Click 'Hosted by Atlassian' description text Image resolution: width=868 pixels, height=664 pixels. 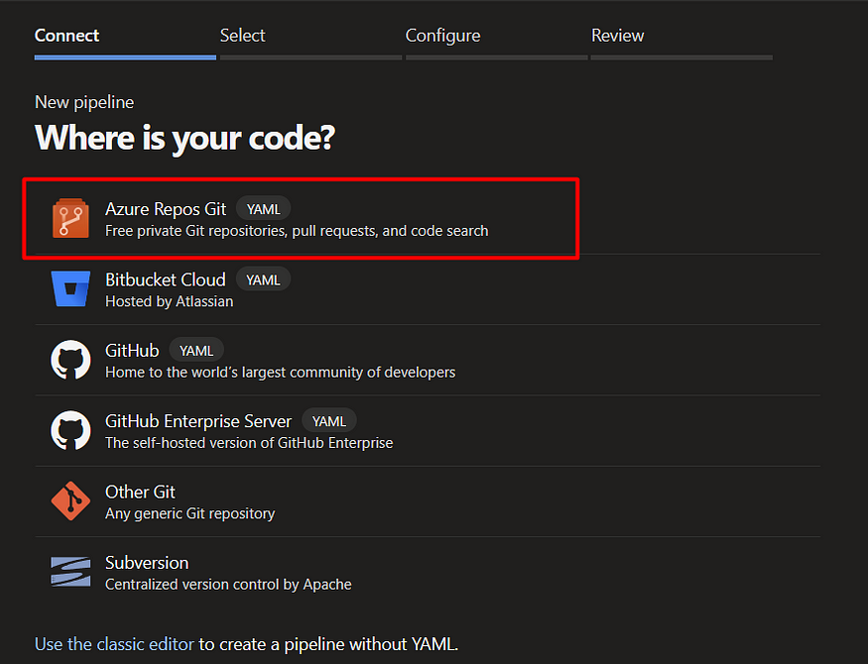click(170, 301)
